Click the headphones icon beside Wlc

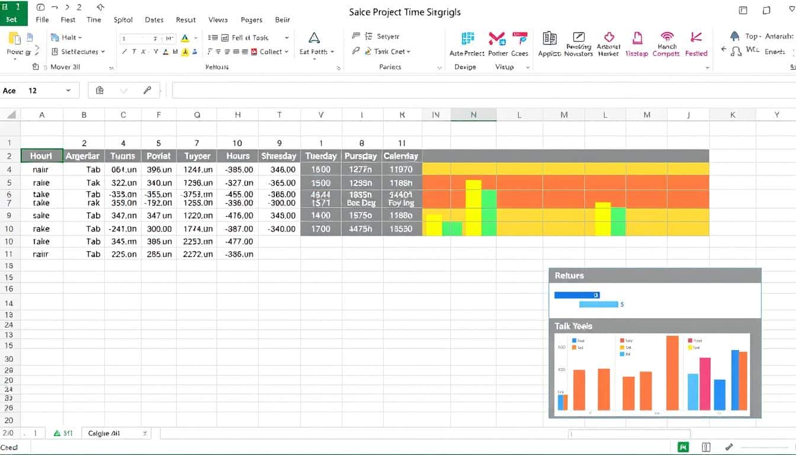click(x=736, y=51)
